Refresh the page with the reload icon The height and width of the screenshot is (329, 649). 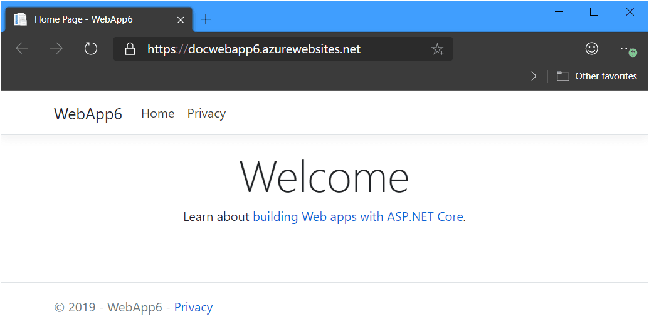pyautogui.click(x=91, y=49)
